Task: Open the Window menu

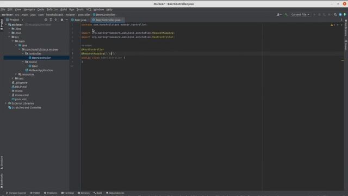Action: [x=98, y=10]
